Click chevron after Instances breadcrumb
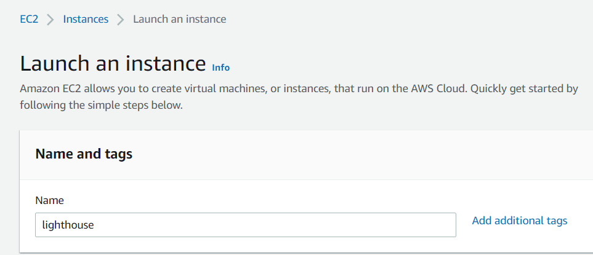Screen dimensions: 593x255 (121, 20)
